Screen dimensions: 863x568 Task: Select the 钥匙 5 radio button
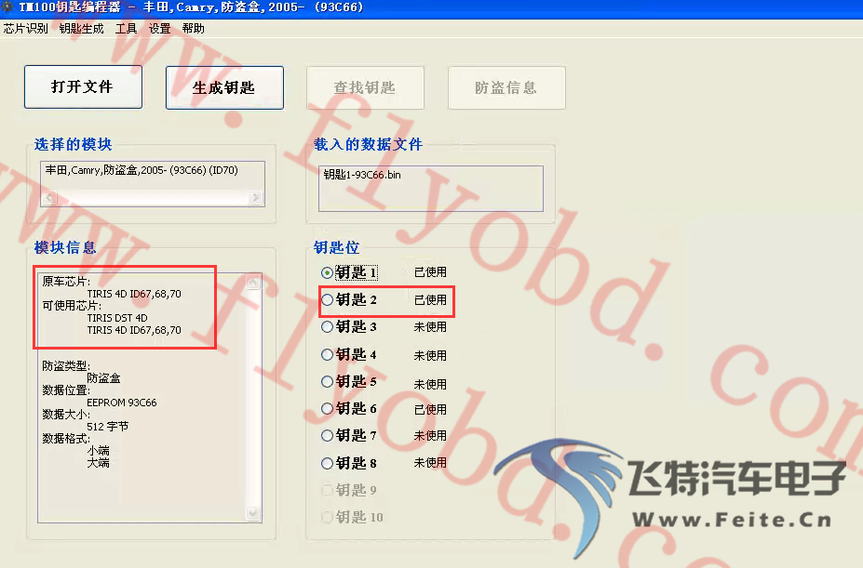coord(327,381)
